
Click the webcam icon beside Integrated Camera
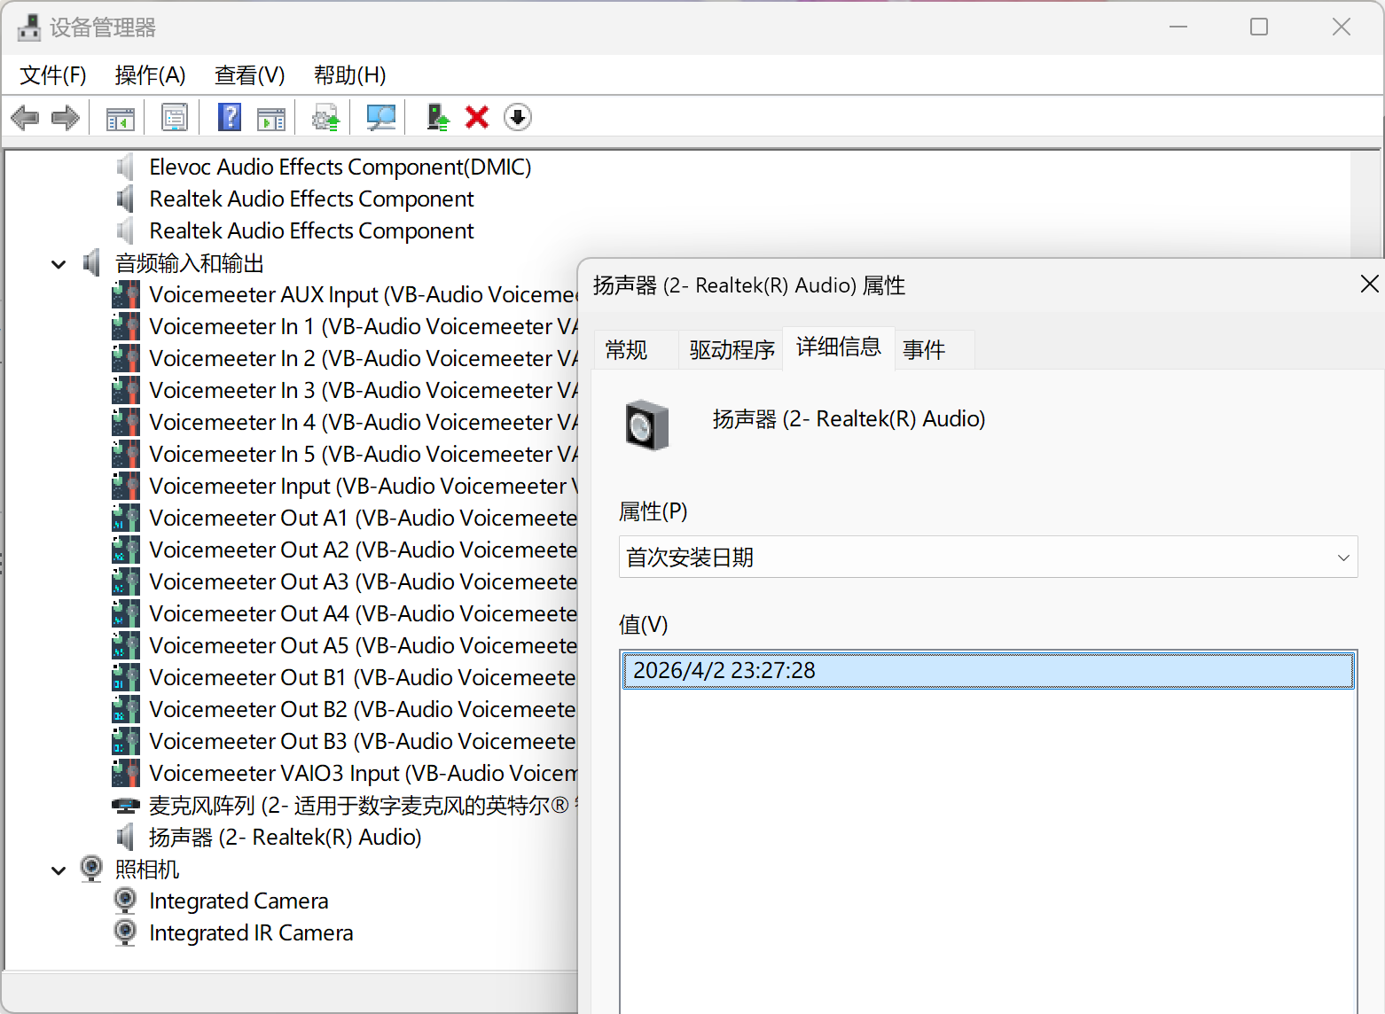[126, 901]
